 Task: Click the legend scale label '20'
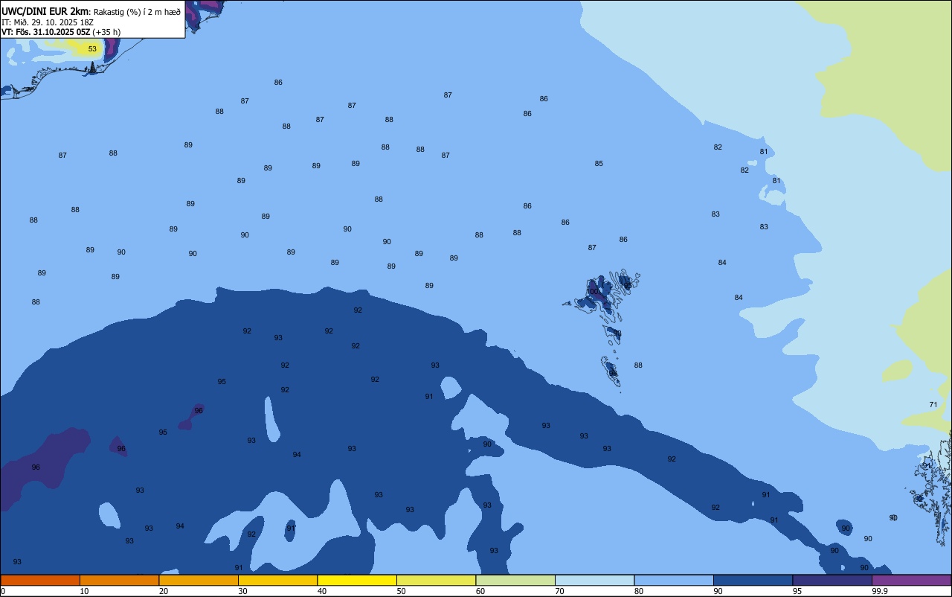164,591
